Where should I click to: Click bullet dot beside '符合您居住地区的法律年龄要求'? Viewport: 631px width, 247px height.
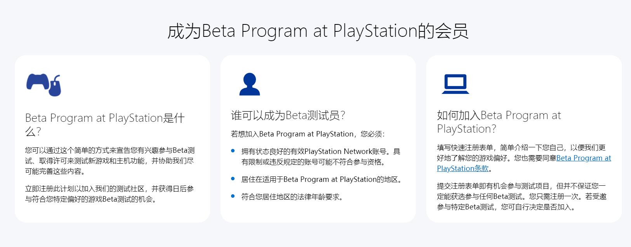coord(233,196)
